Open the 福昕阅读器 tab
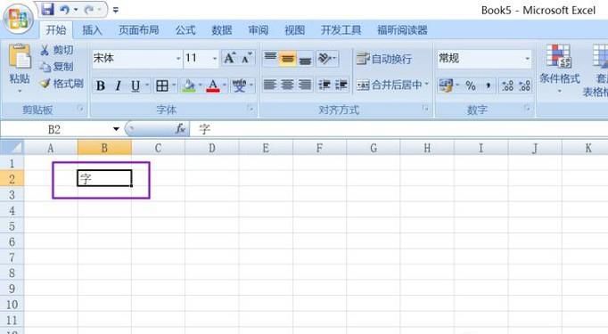Image resolution: width=608 pixels, height=334 pixels. click(x=402, y=29)
